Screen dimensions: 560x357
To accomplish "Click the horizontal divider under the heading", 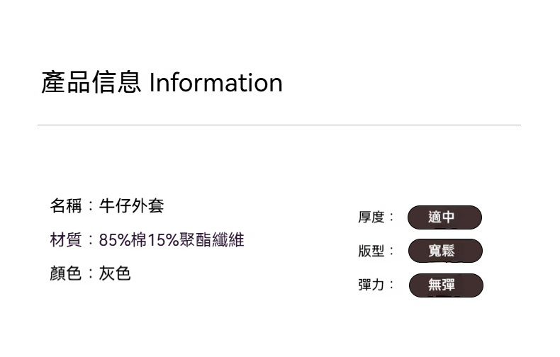I will [x=279, y=125].
